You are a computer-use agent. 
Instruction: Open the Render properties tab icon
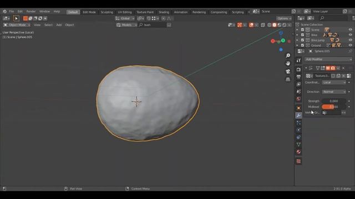298,70
